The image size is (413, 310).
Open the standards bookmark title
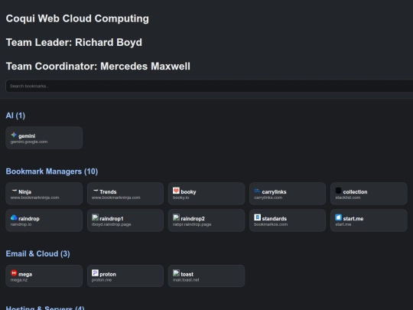click(x=275, y=219)
